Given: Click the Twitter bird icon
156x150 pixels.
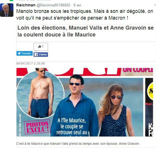Looking at the screenshot, I should pos(19,53).
